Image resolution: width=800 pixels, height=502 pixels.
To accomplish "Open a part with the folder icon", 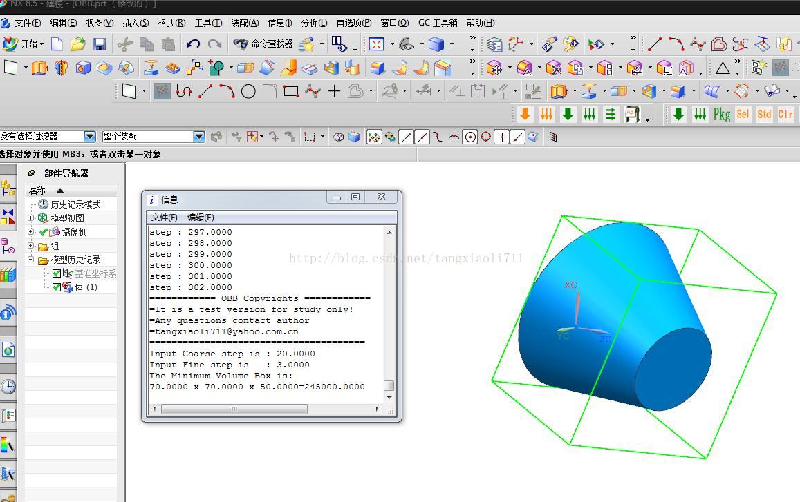I will click(77, 44).
